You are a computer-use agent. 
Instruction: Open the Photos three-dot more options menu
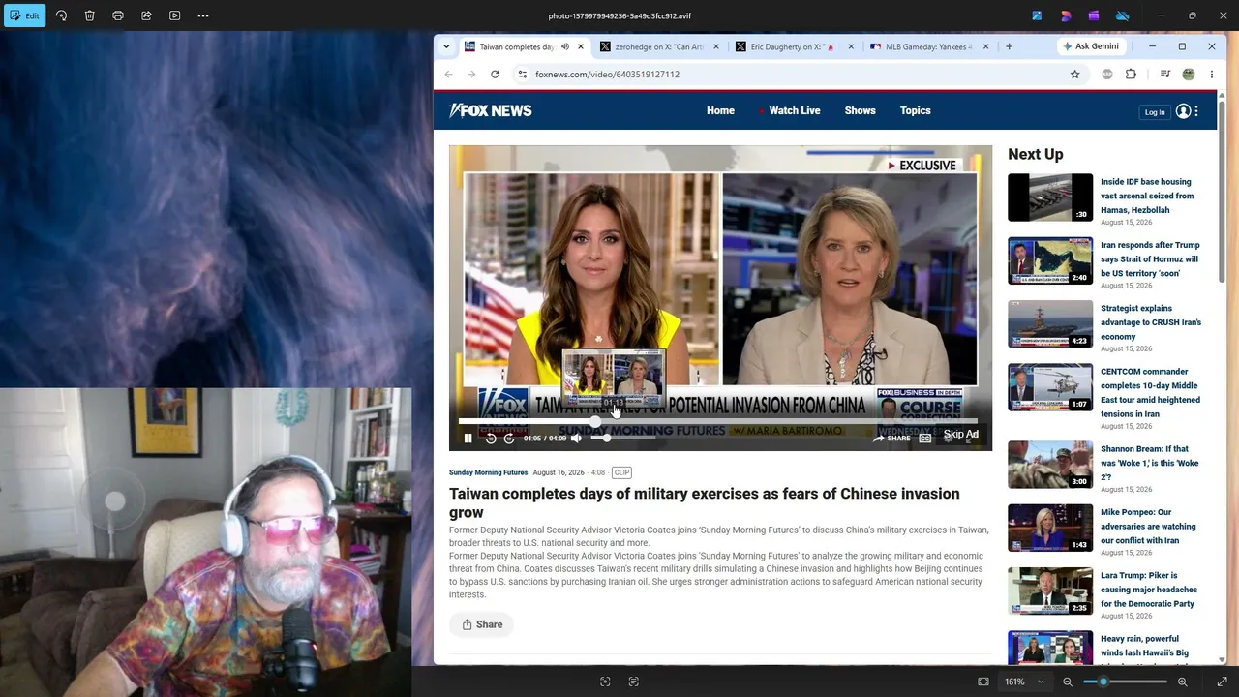203,15
